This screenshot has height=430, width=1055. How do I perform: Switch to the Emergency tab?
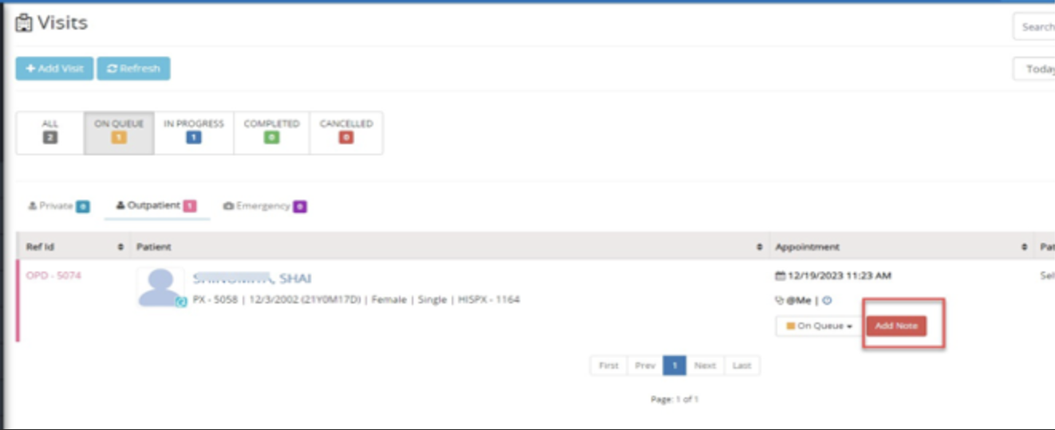pos(264,206)
